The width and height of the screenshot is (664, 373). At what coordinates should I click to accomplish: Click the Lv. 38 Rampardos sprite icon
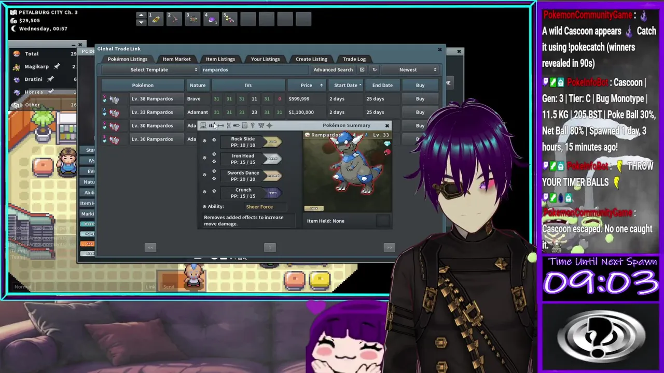[x=114, y=98]
